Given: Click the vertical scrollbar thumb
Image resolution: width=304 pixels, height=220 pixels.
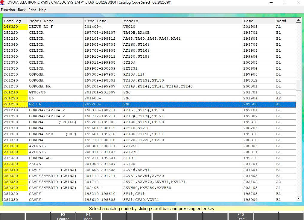Looking at the screenshot, I should [298, 85].
